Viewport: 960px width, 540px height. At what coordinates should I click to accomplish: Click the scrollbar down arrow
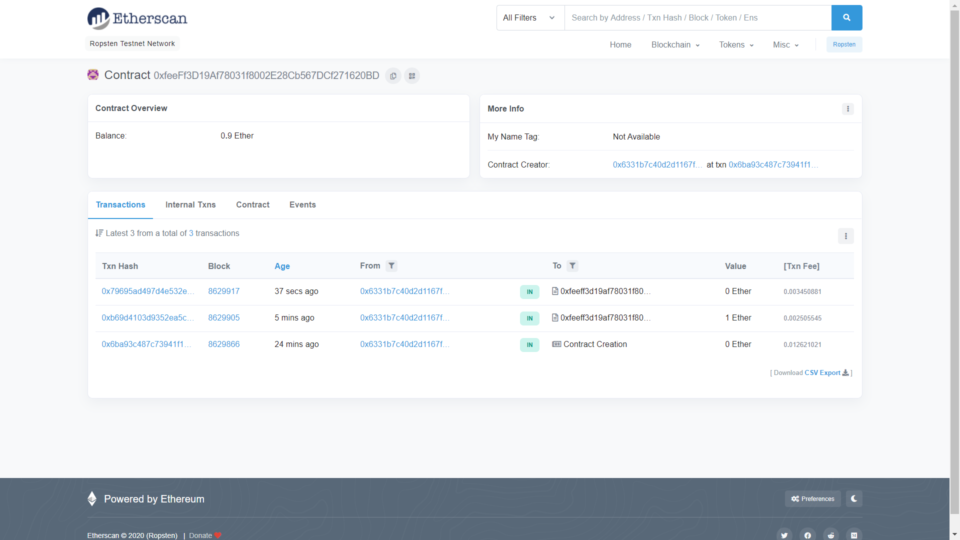pyautogui.click(x=954, y=534)
